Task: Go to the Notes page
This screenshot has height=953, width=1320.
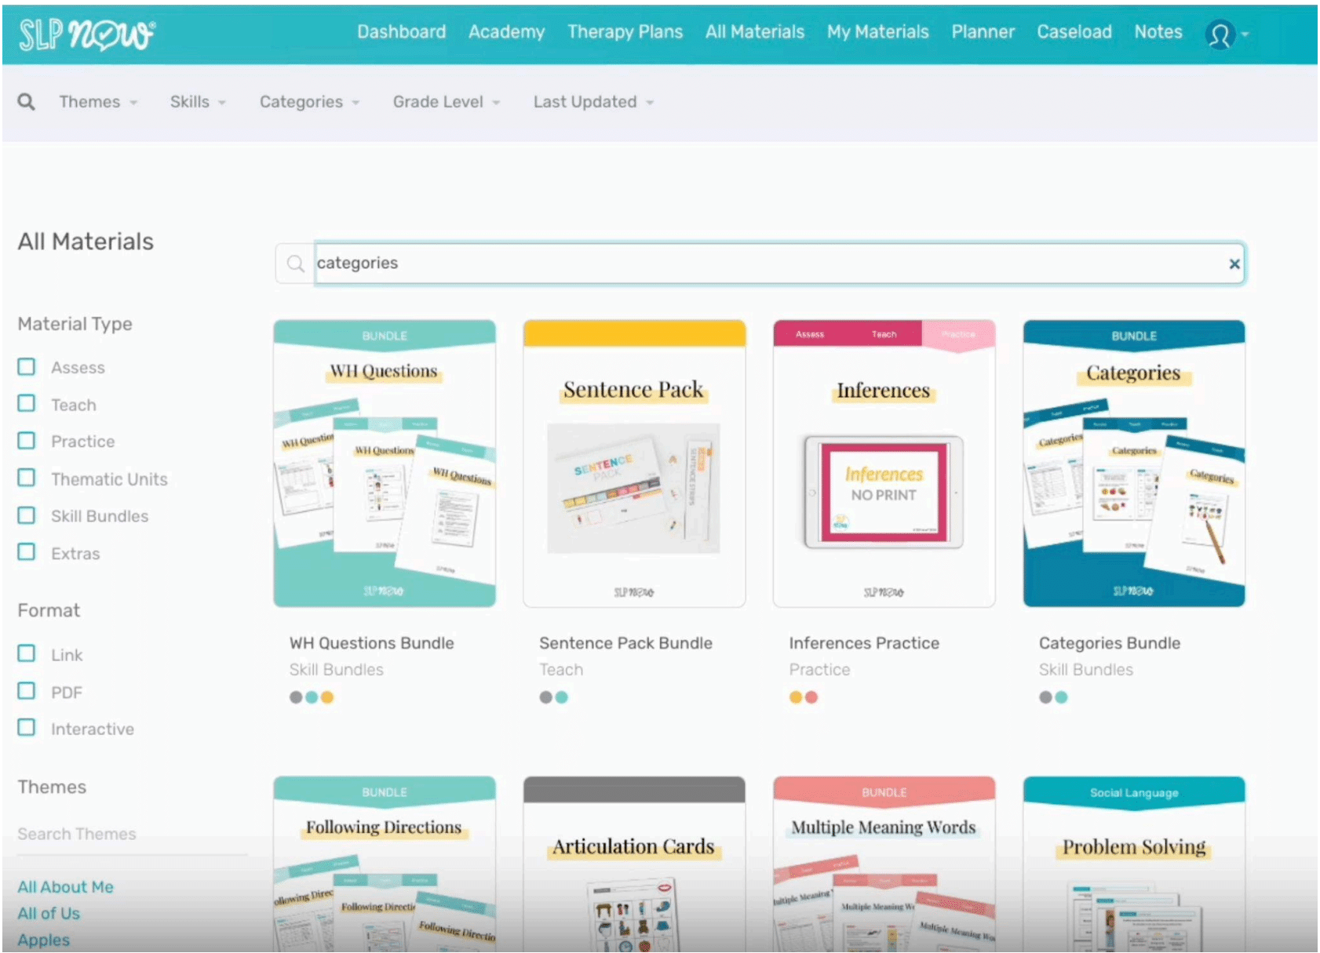Action: pos(1158,32)
